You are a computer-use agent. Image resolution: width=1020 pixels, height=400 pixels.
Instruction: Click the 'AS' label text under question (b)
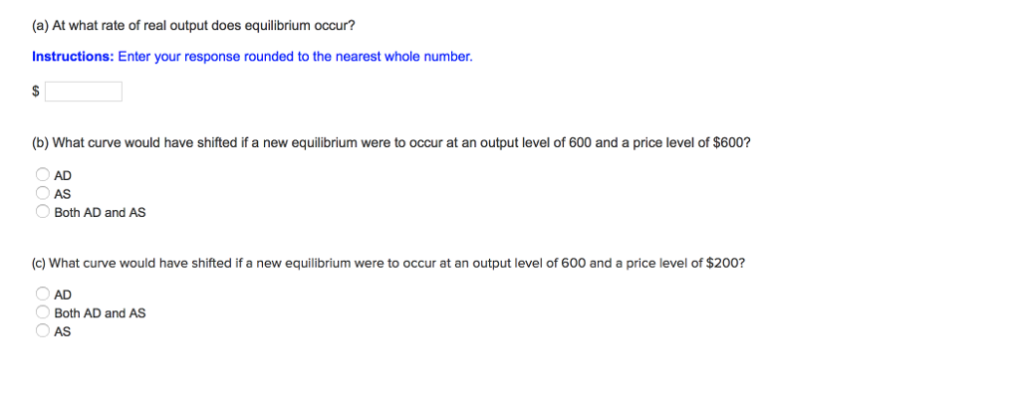63,194
